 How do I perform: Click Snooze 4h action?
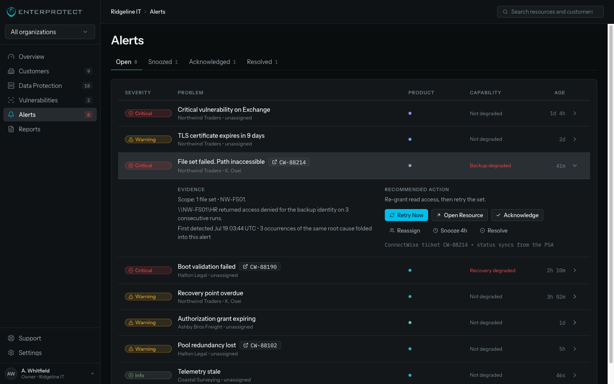click(x=450, y=230)
